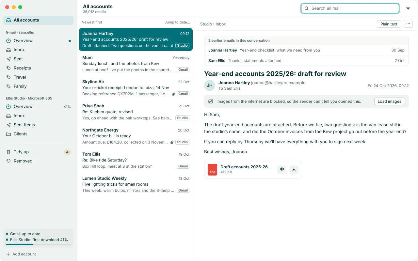Click the Receipts tag icon
This screenshot has width=418, height=261.
[8, 68]
